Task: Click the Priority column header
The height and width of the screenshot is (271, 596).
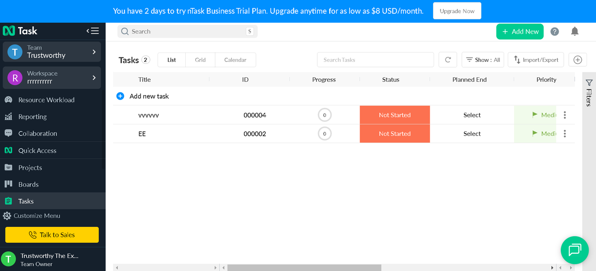Action: coord(546,79)
